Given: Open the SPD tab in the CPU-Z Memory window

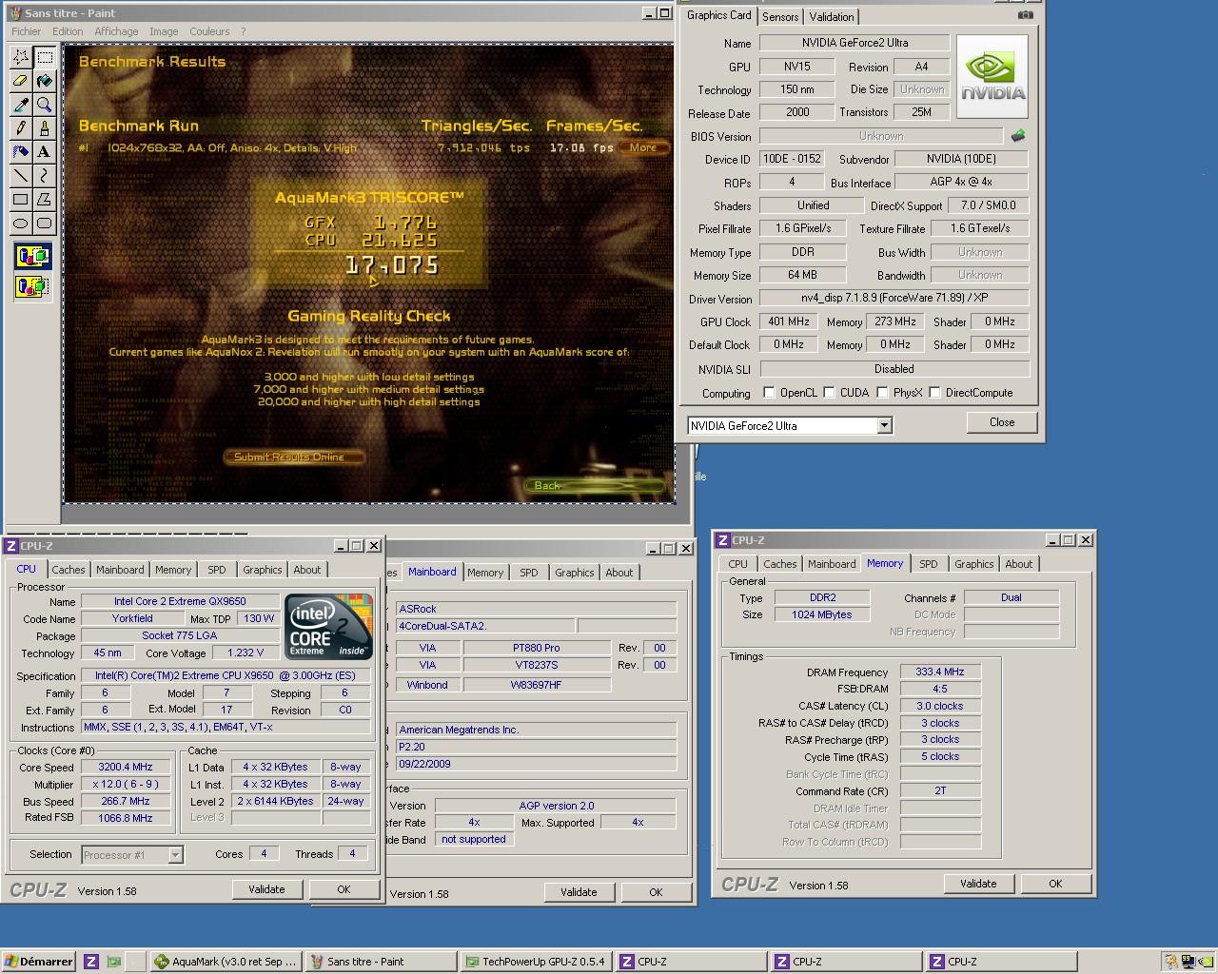Looking at the screenshot, I should click(x=929, y=564).
